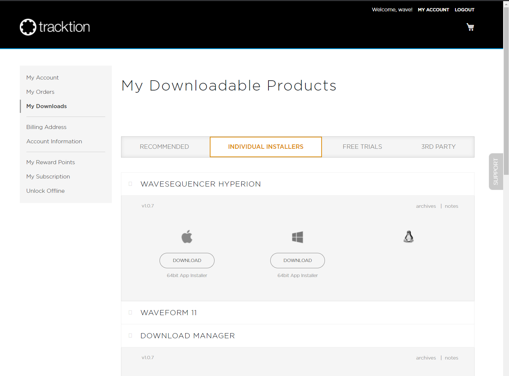Screen dimensions: 509x376
Task: Click the page vertical scrollbar
Action: [x=506, y=92]
